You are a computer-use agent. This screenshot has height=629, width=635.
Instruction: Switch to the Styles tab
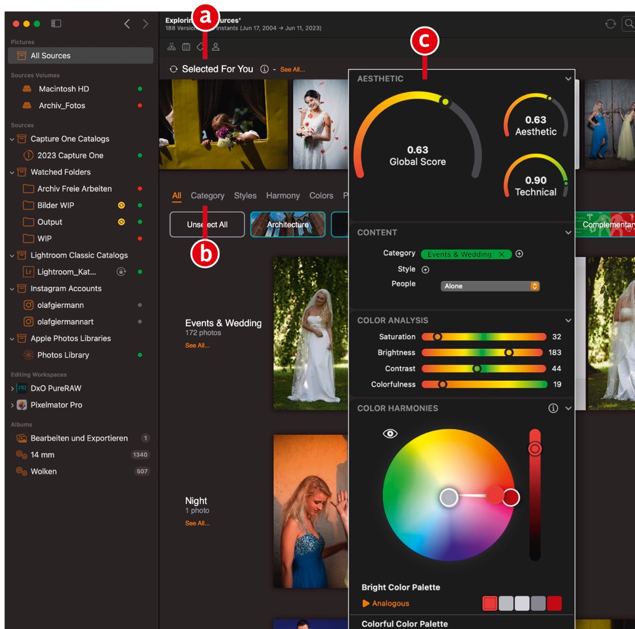tap(245, 195)
